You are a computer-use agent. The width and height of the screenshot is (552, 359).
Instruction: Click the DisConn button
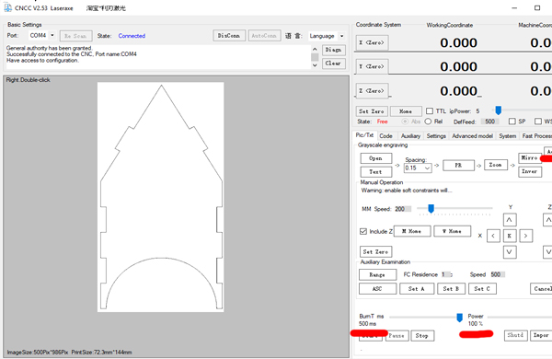[x=229, y=36]
